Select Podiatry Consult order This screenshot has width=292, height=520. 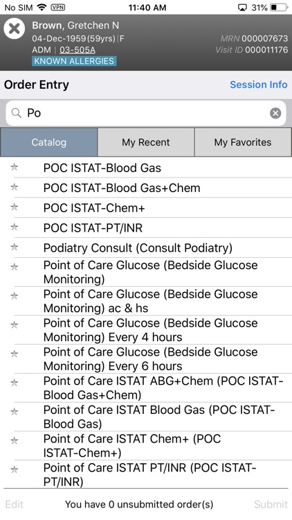138,248
